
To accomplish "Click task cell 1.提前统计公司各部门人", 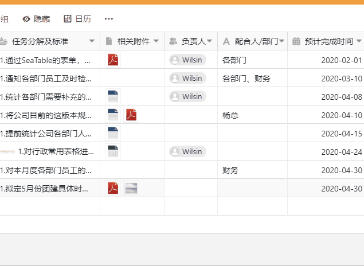I will [x=50, y=133].
